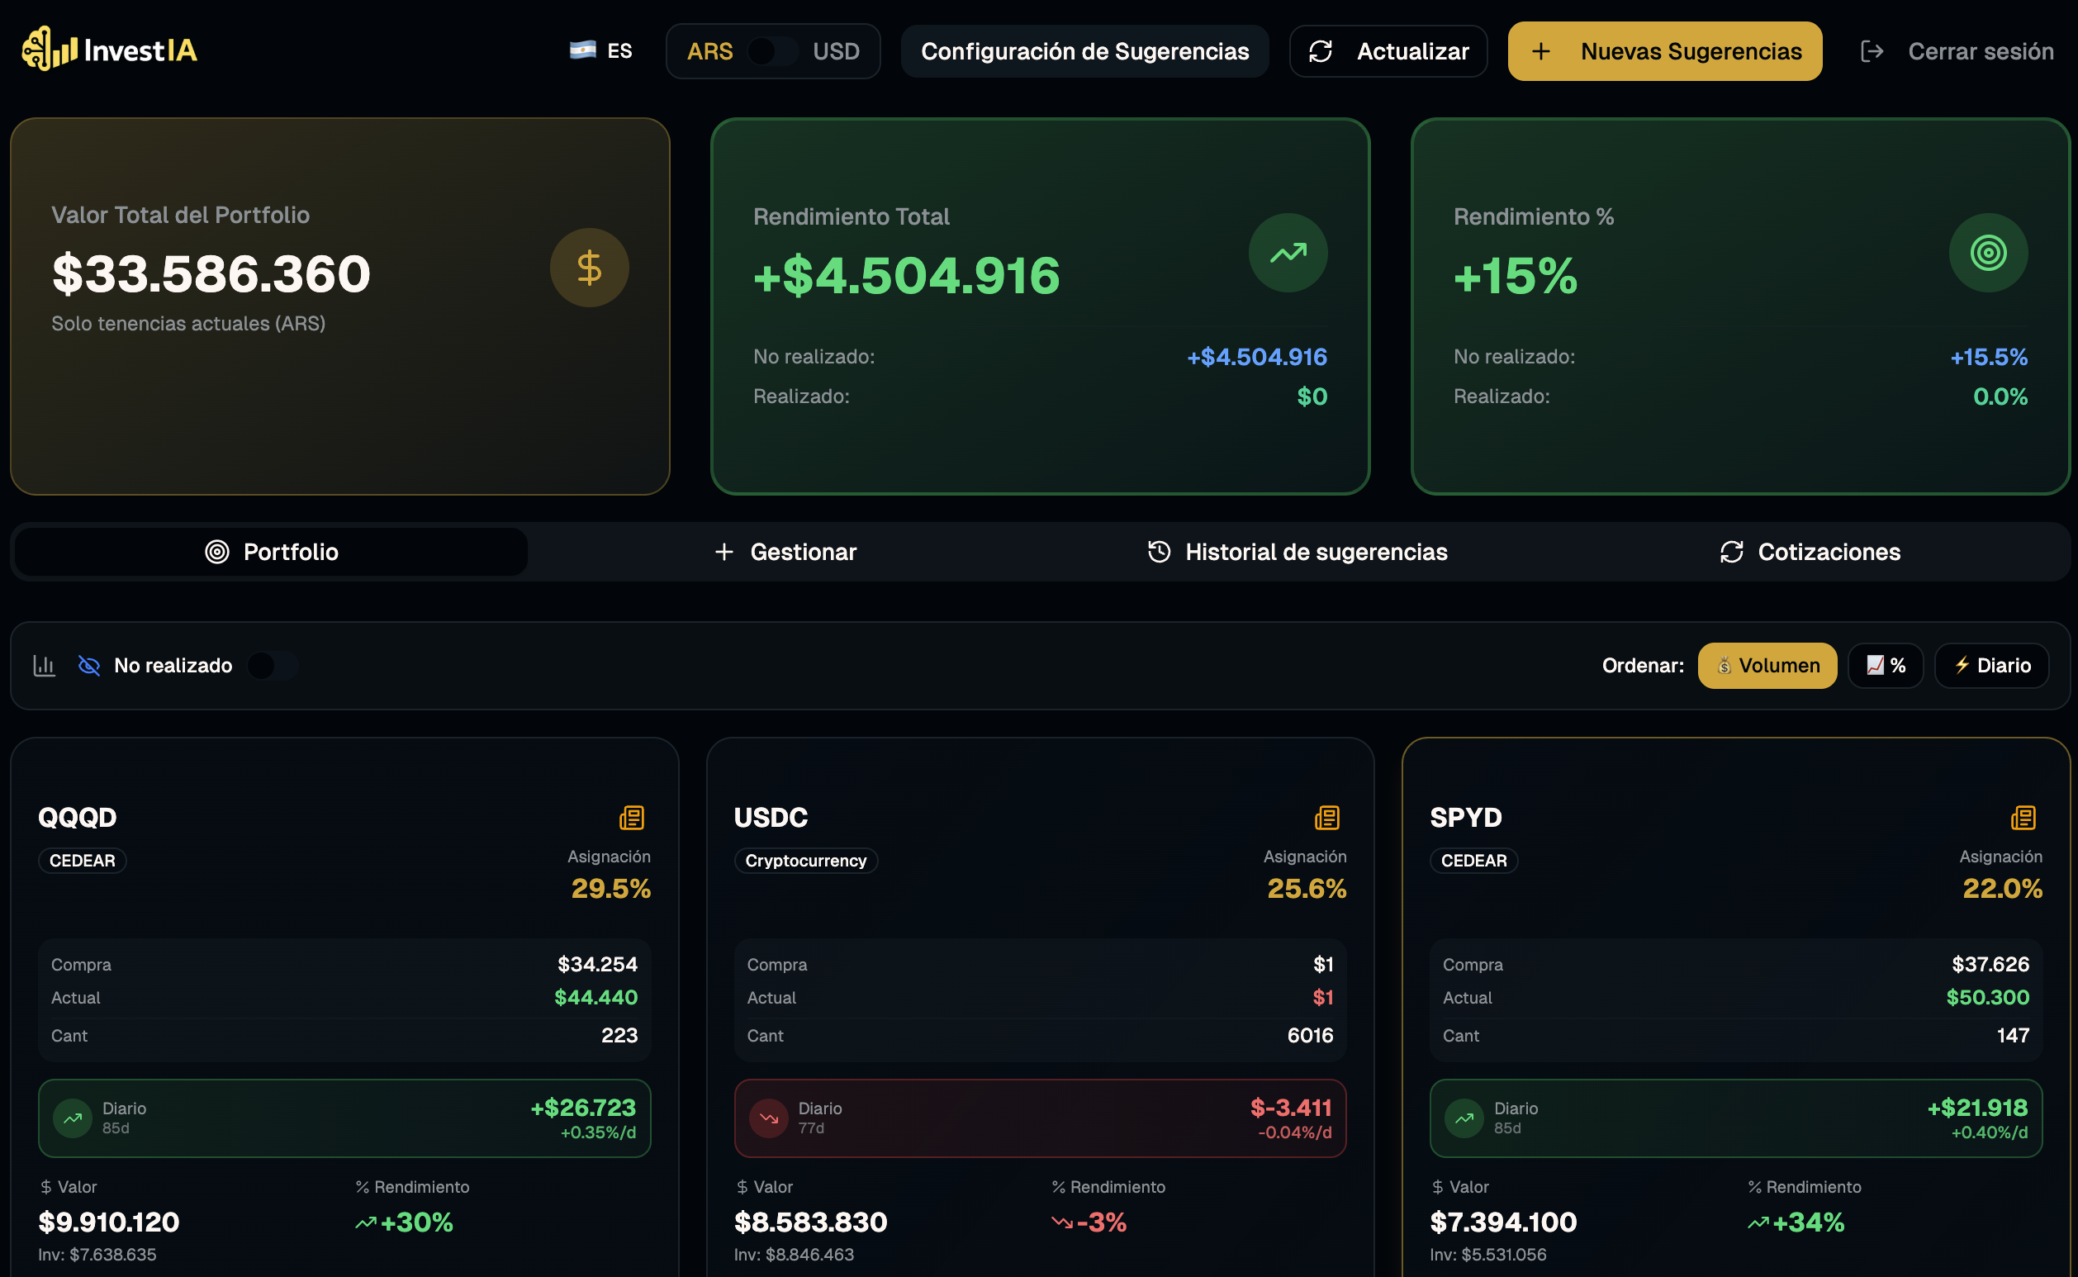Click the target icon on Rendimiento % card
Viewport: 2078px width, 1277px height.
point(1987,252)
